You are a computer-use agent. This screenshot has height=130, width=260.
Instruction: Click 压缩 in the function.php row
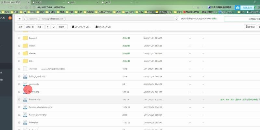pos(250,99)
